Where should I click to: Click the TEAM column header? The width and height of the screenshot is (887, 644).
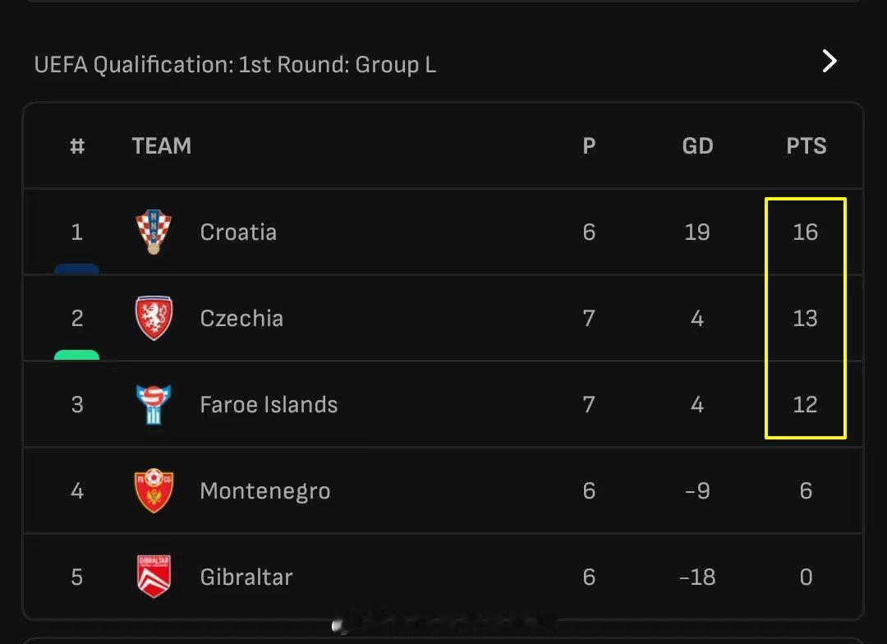tap(161, 146)
